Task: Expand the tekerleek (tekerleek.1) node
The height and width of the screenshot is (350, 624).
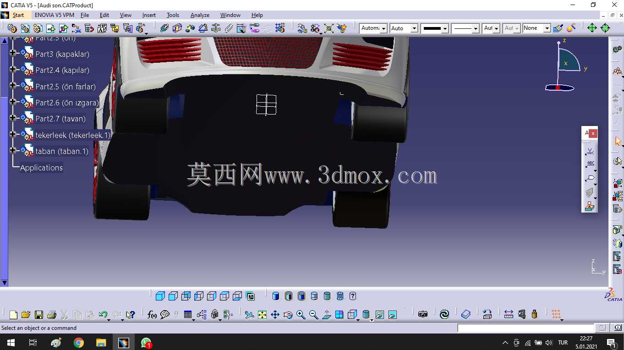Action: [12, 134]
